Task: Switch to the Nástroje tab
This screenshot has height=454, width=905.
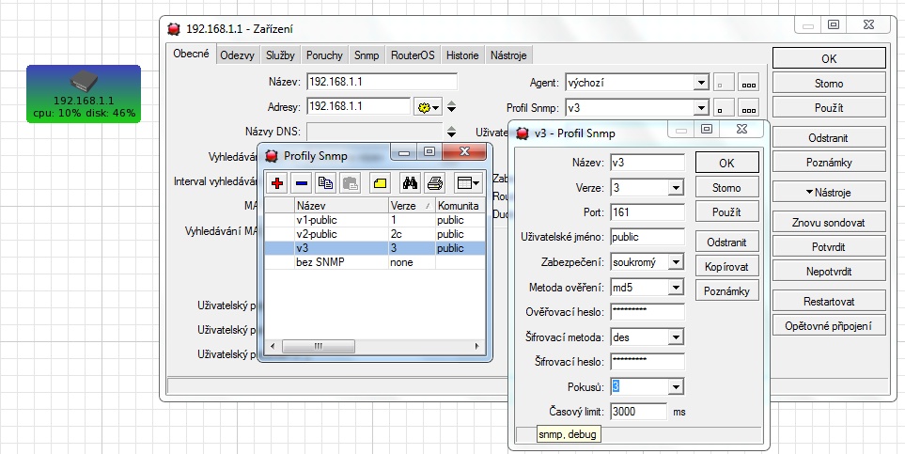Action: coord(508,55)
